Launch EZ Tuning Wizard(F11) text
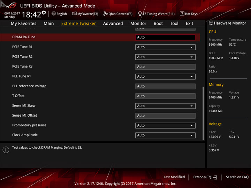Viewport: 251px width, 188px height. point(159,14)
